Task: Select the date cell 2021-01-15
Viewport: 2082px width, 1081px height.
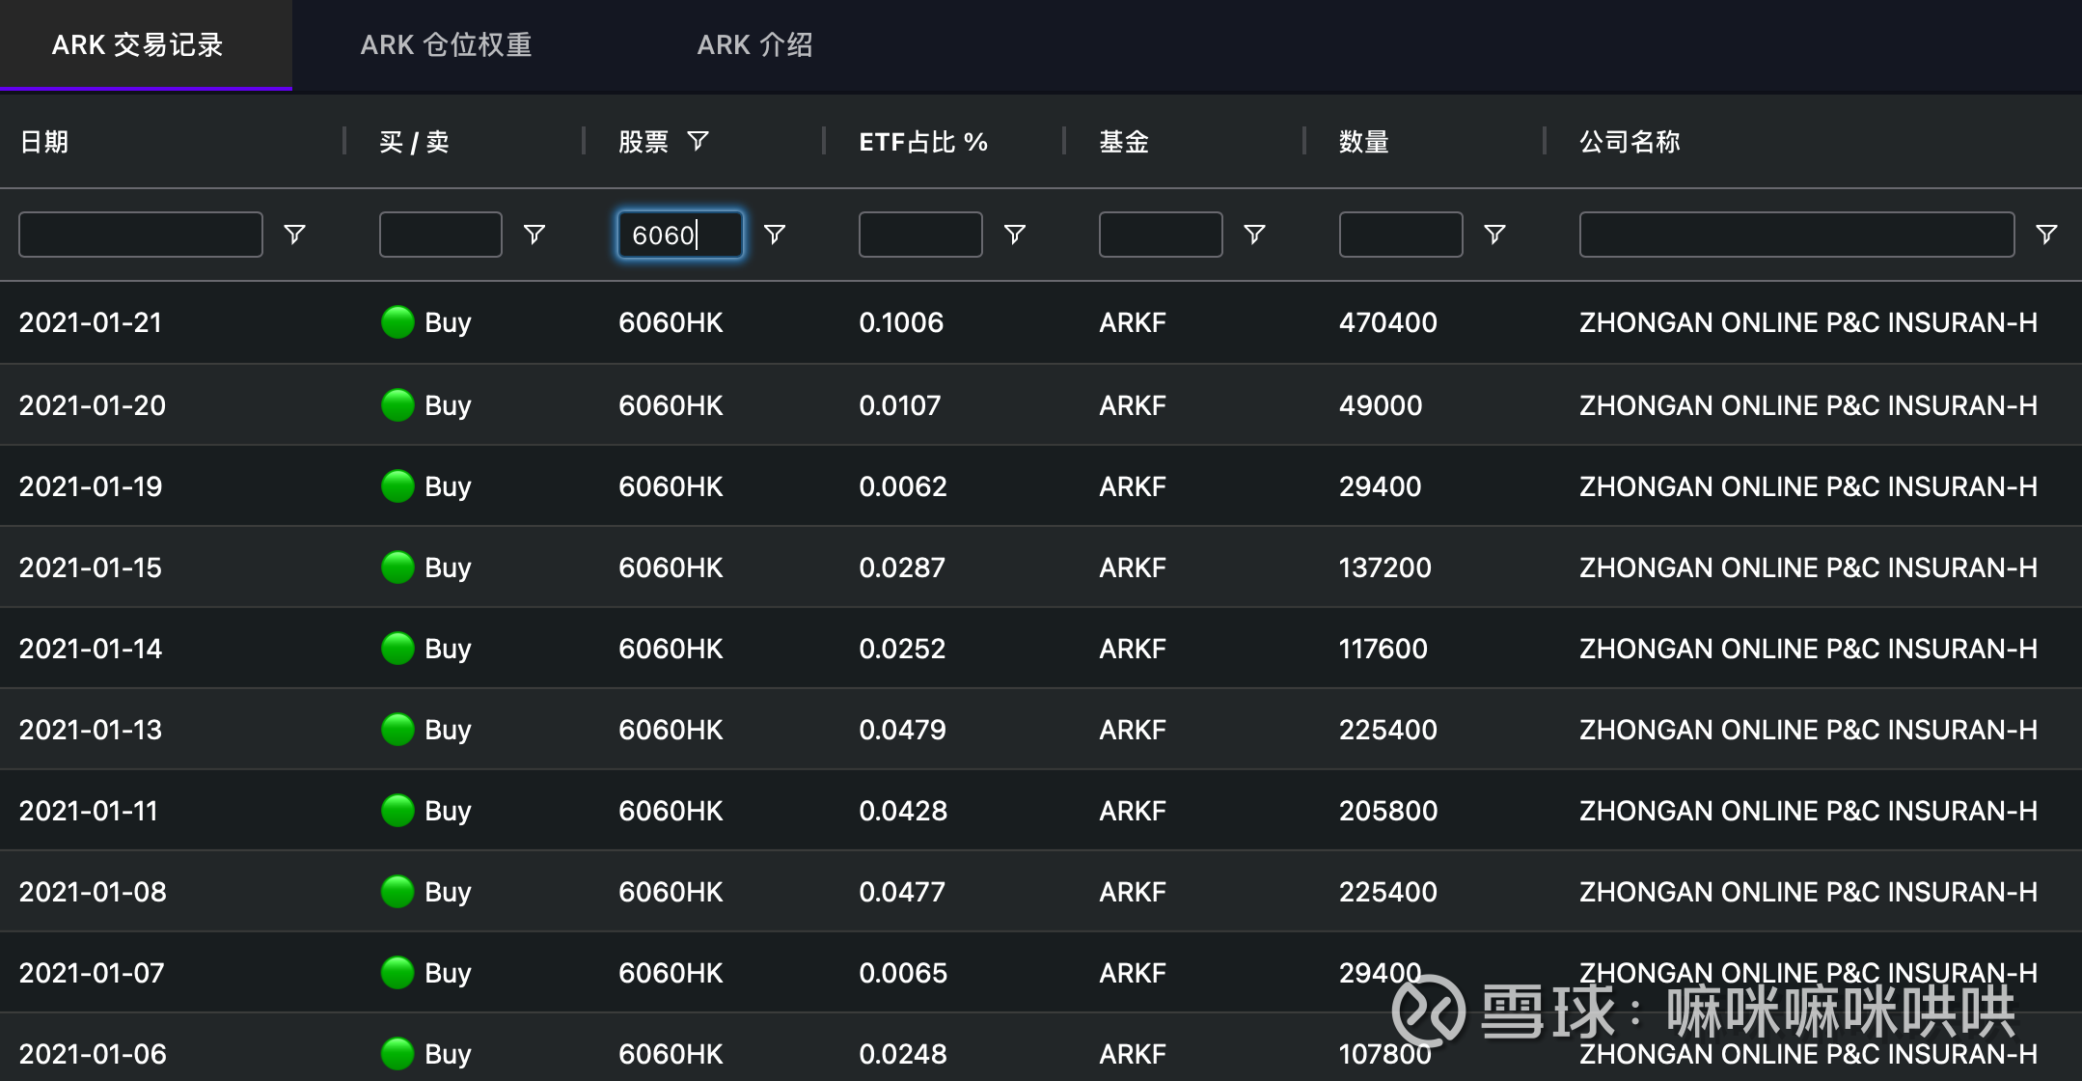Action: 91,568
